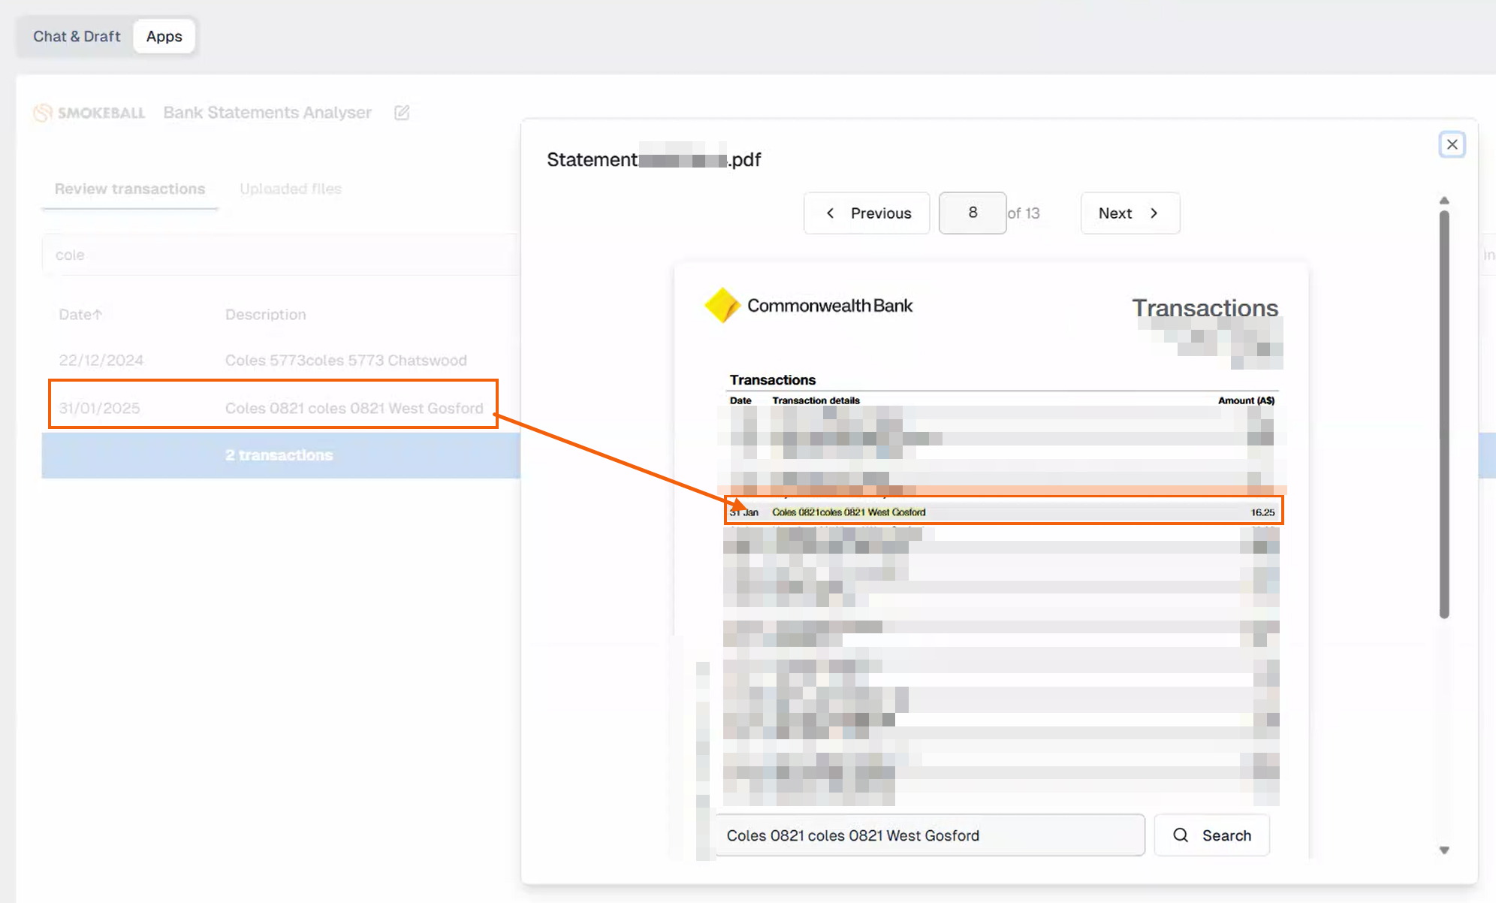Click the 2 transactions summary row
This screenshot has height=903, width=1496.
click(281, 455)
